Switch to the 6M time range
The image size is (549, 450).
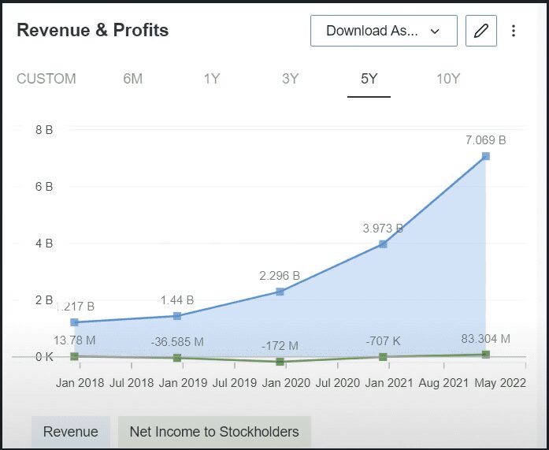tap(132, 79)
